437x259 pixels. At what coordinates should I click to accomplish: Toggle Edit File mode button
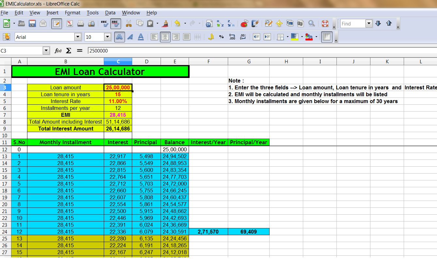click(56, 23)
